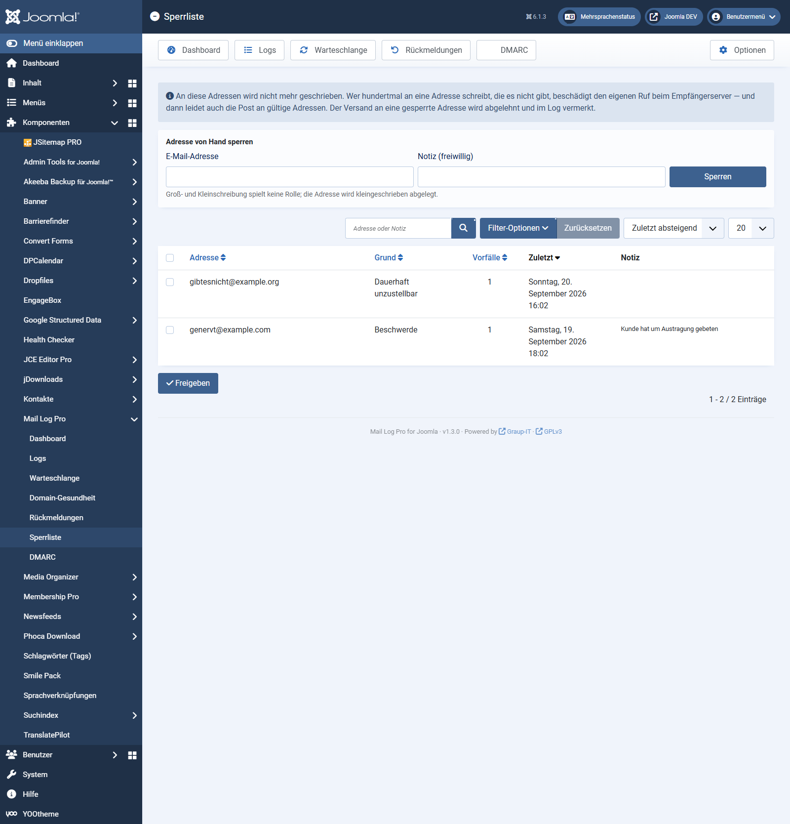790x824 pixels.
Task: Click the Logs toolbar list icon
Action: point(248,50)
